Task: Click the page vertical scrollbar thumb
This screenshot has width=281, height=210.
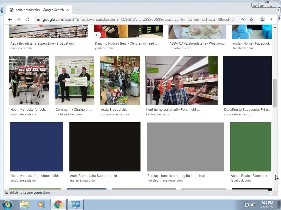Action: (x=275, y=93)
